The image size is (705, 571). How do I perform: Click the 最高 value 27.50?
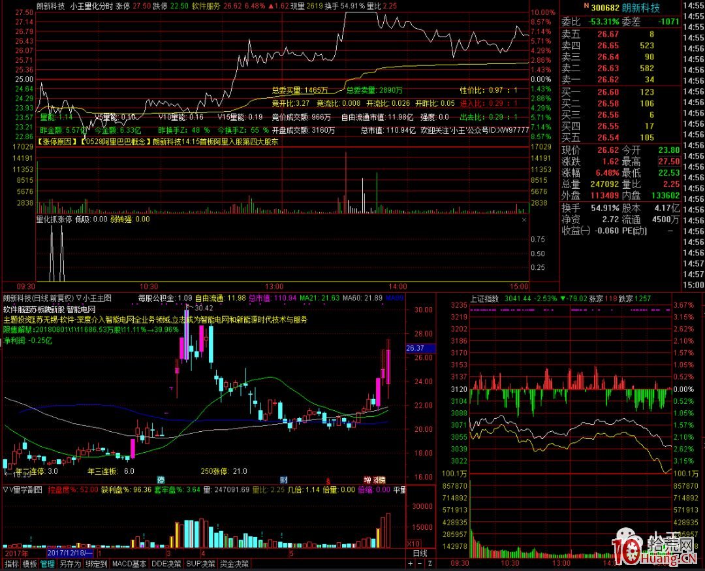(x=668, y=161)
